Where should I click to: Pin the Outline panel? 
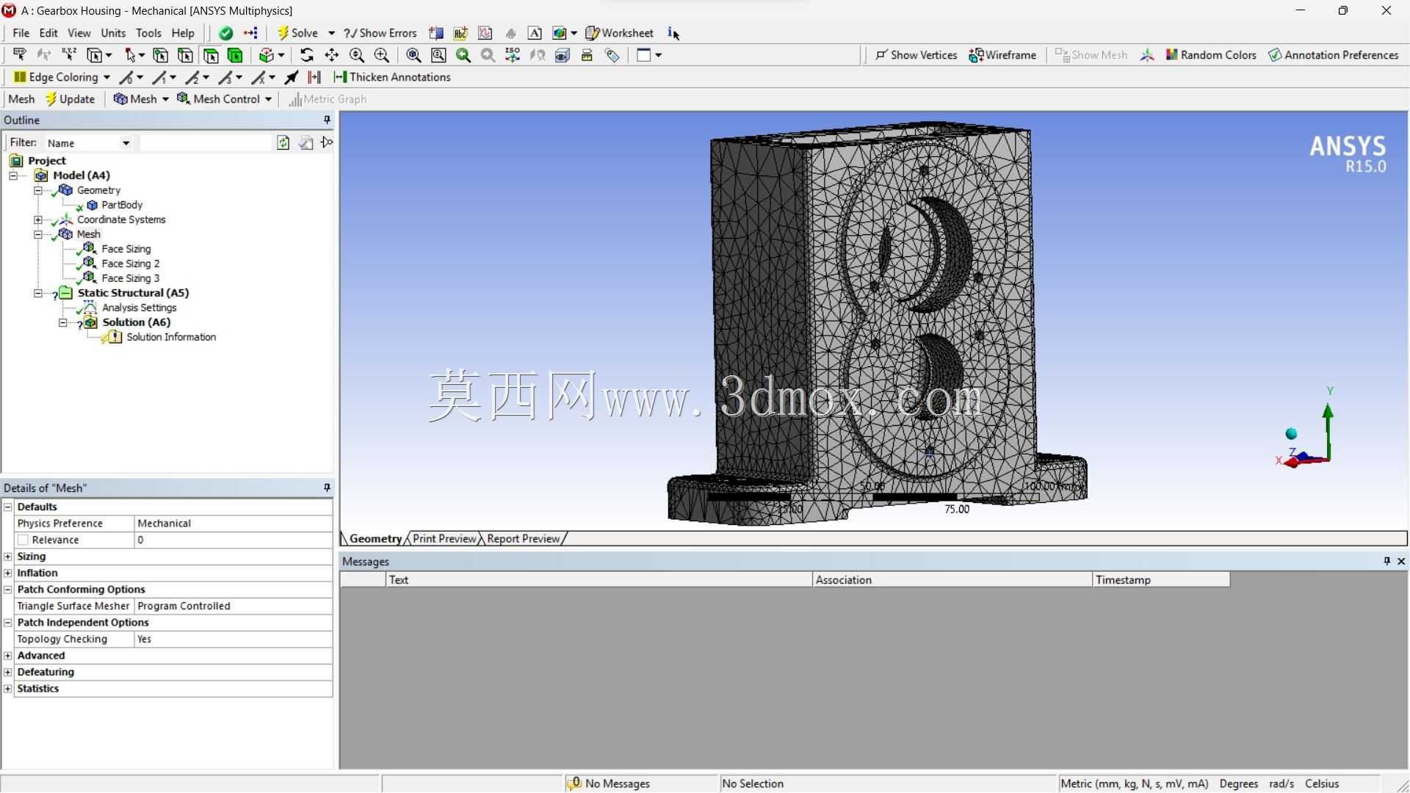coord(327,120)
